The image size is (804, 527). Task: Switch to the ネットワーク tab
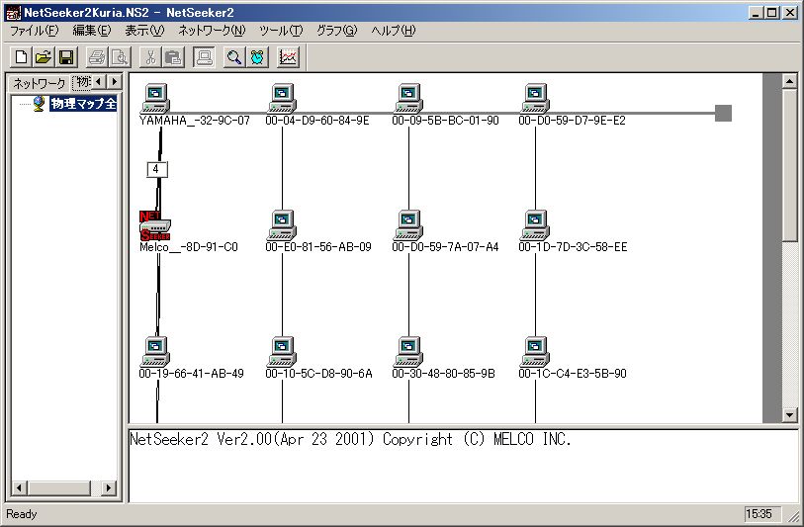pyautogui.click(x=39, y=83)
